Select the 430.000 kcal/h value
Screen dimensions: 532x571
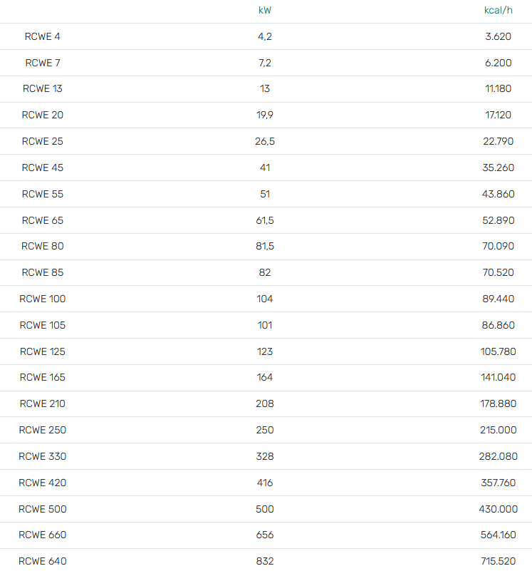pyautogui.click(x=498, y=510)
